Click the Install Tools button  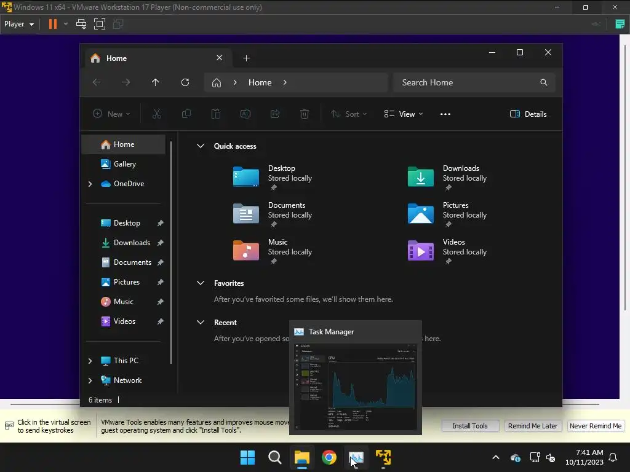point(470,426)
